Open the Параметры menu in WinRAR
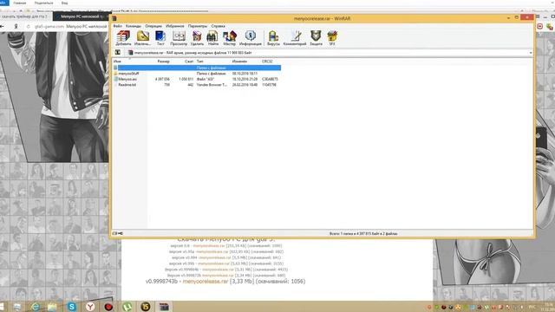Viewport: 555px width, 312px height. tap(198, 26)
